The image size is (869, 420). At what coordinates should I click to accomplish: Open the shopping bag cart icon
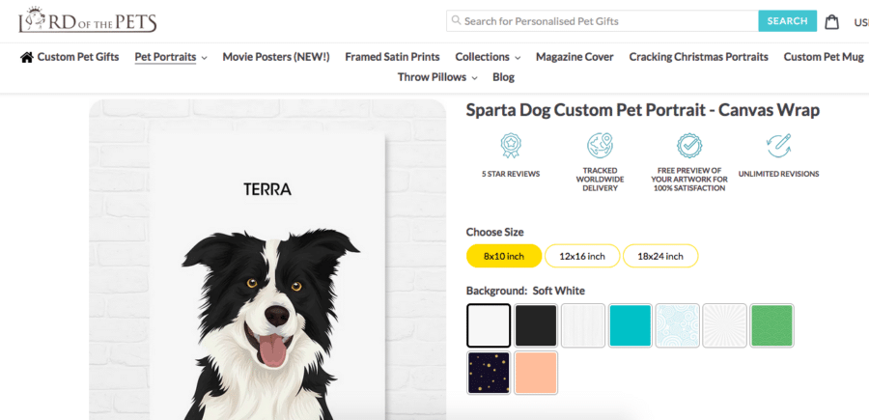[x=832, y=21]
